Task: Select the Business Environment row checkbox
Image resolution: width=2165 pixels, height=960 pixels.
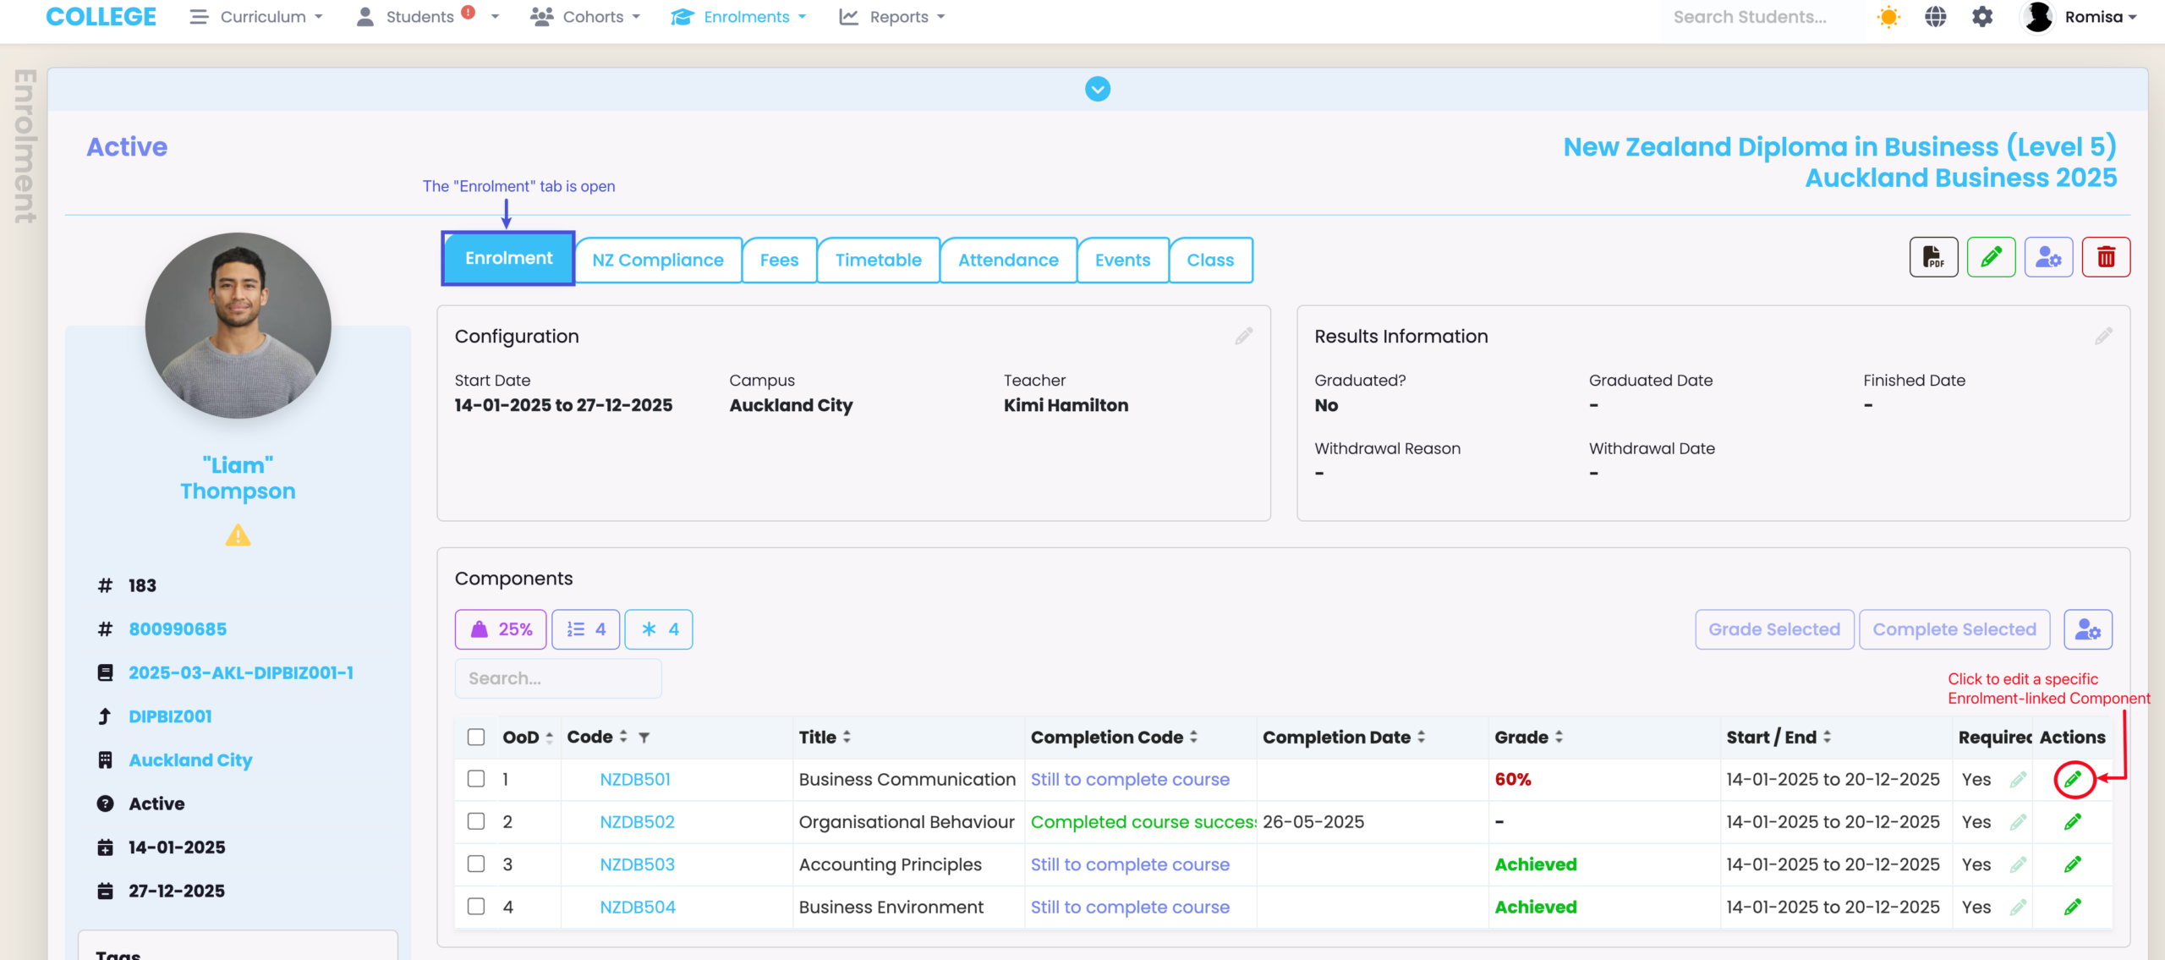Action: (x=476, y=907)
